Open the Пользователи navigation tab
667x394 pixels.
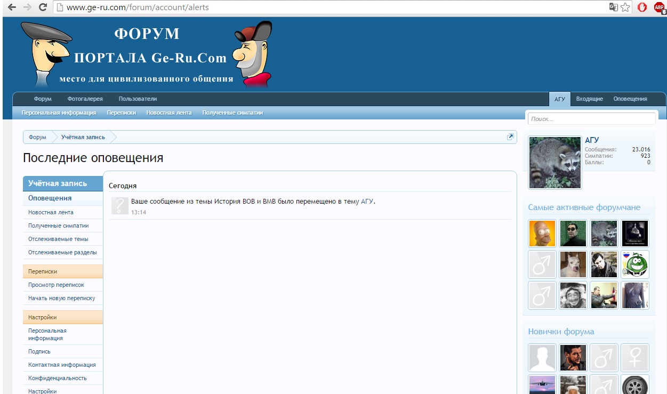point(138,99)
